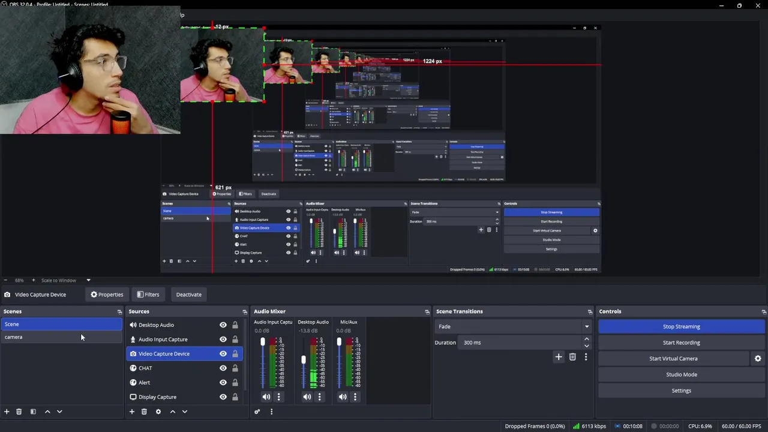Pop out the Controls dock

763,312
